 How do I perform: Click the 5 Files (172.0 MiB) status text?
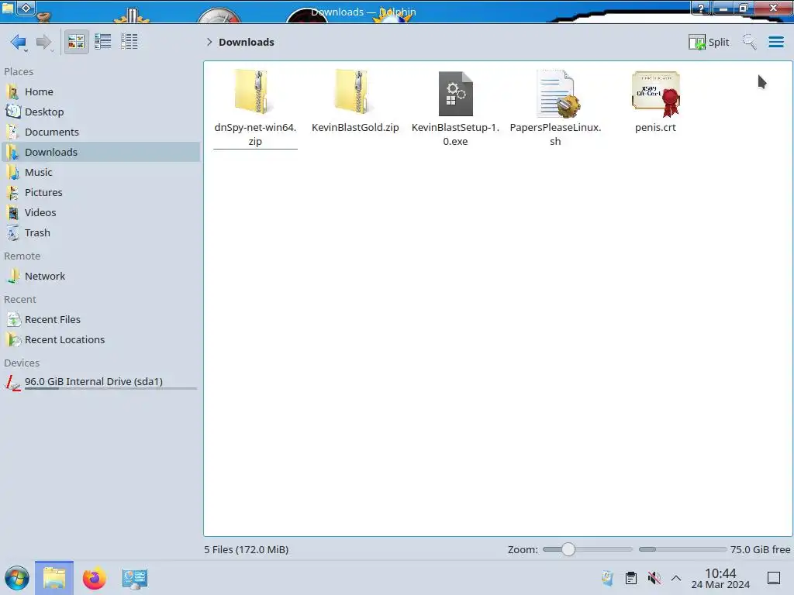point(246,549)
